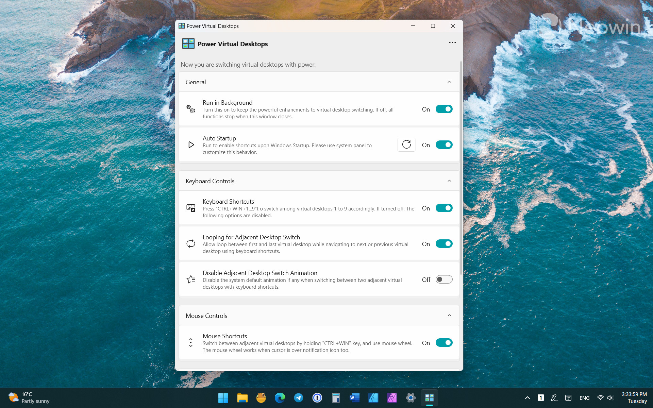This screenshot has width=653, height=408.
Task: Open the clock and calendar flyout
Action: [634, 398]
